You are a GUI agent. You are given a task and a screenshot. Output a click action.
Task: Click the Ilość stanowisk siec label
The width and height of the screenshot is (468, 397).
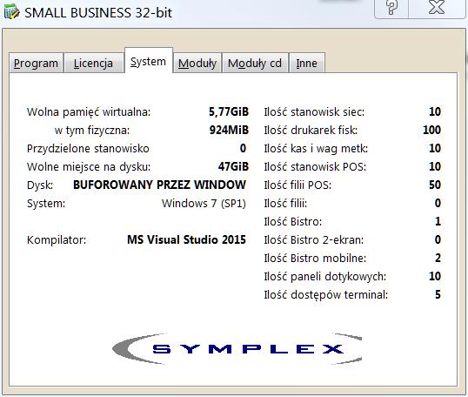point(314,112)
